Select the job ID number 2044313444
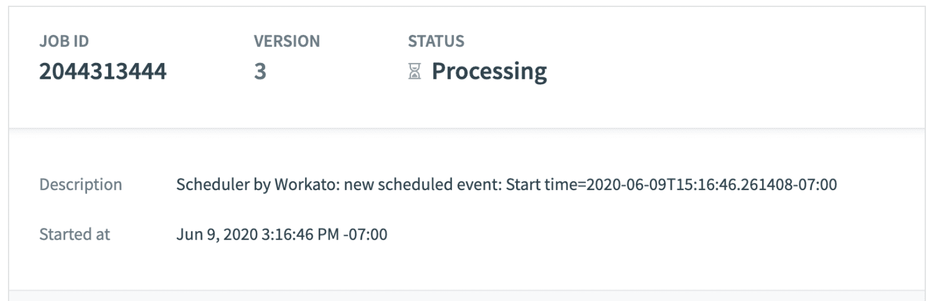935x301 pixels. pyautogui.click(x=103, y=72)
